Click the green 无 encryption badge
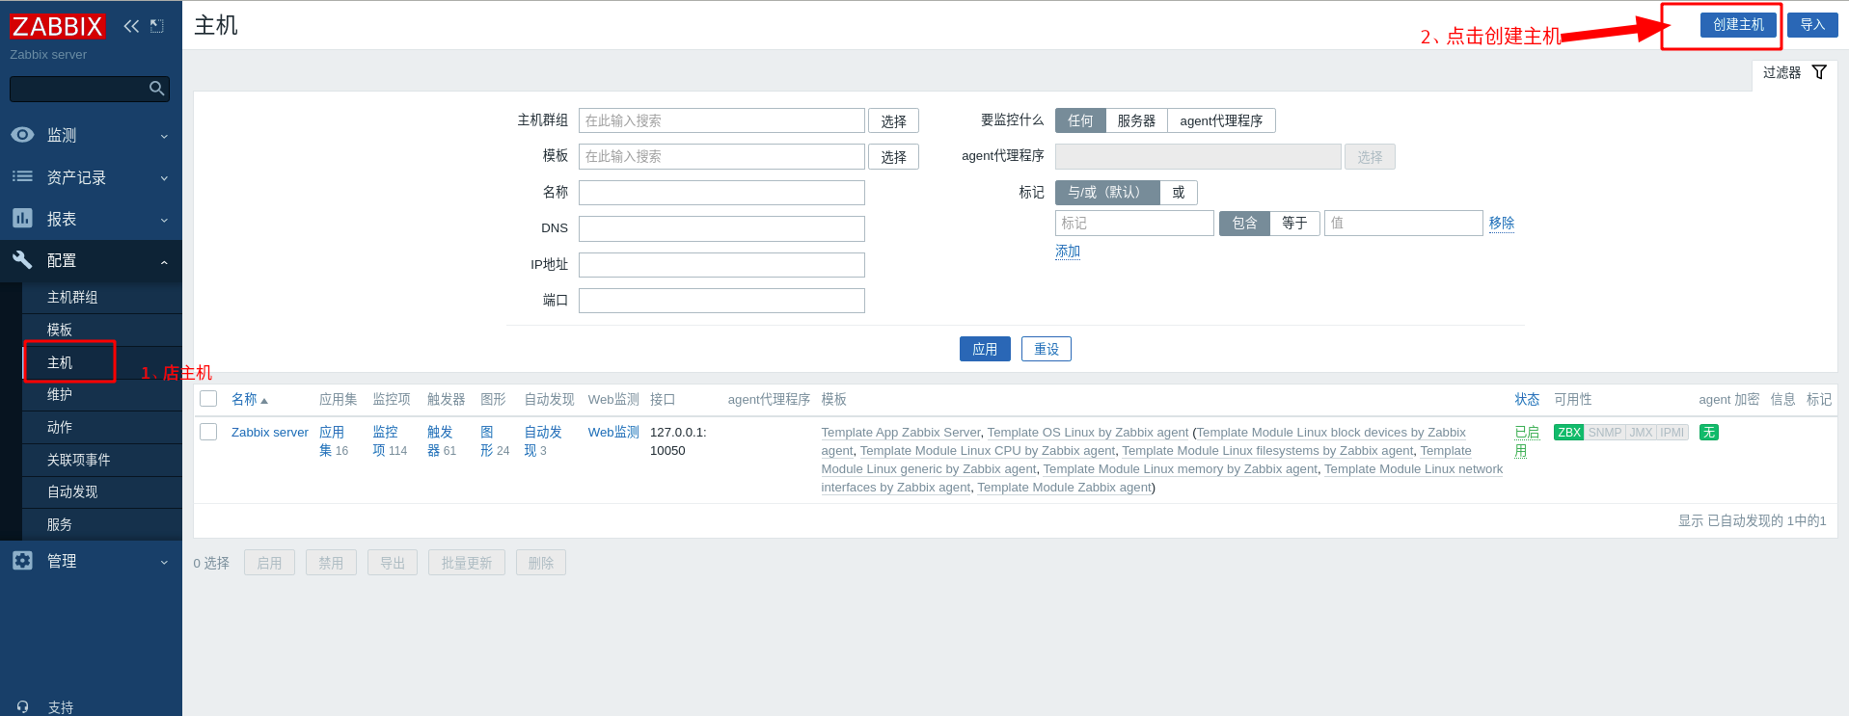1849x716 pixels. (1709, 433)
